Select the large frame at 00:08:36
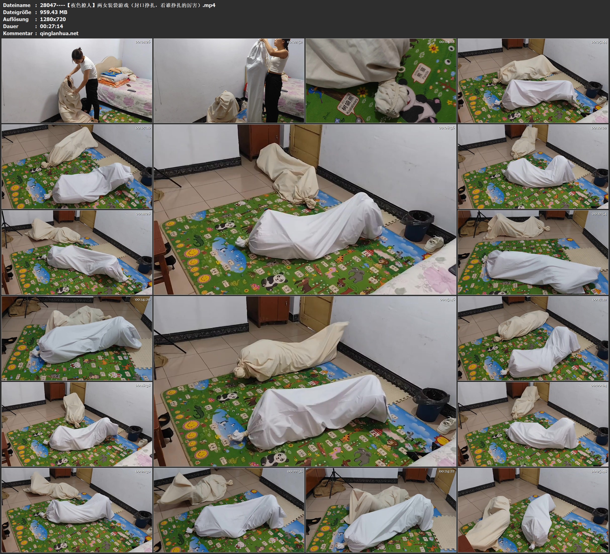 pos(305,209)
